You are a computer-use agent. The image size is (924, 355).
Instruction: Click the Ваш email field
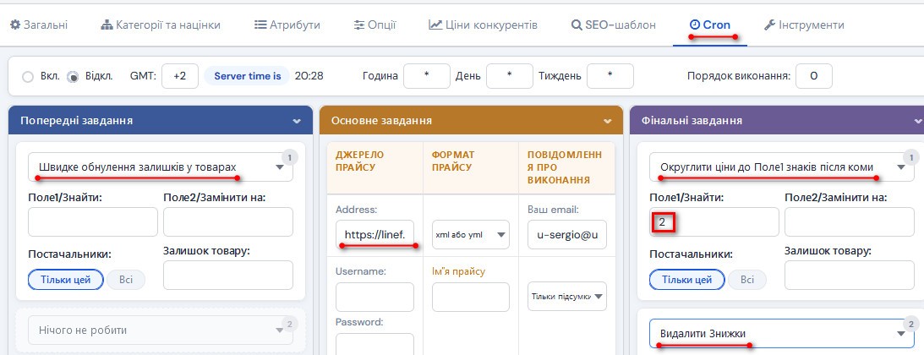pyautogui.click(x=567, y=234)
